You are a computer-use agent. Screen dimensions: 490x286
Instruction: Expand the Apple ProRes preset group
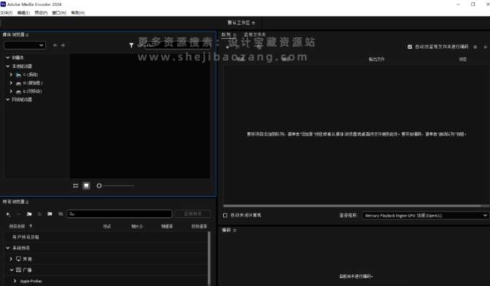point(15,281)
